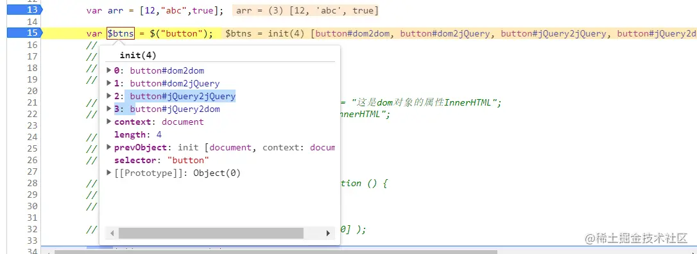Click the button#dom2dom element link
The width and height of the screenshot is (697, 254).
pyautogui.click(x=167, y=70)
